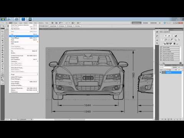Viewport: 184px width, 138px height.
Task: Switch to the Essentials workspace
Action: [136, 23]
